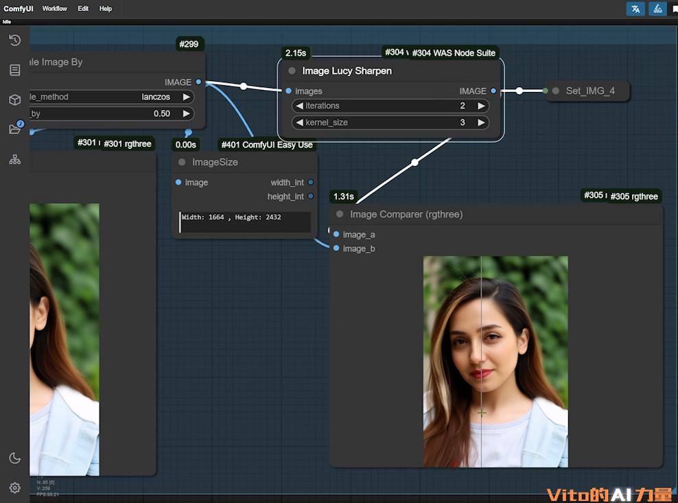Increase the iterations value with right arrow
This screenshot has height=503, width=678.
point(481,106)
